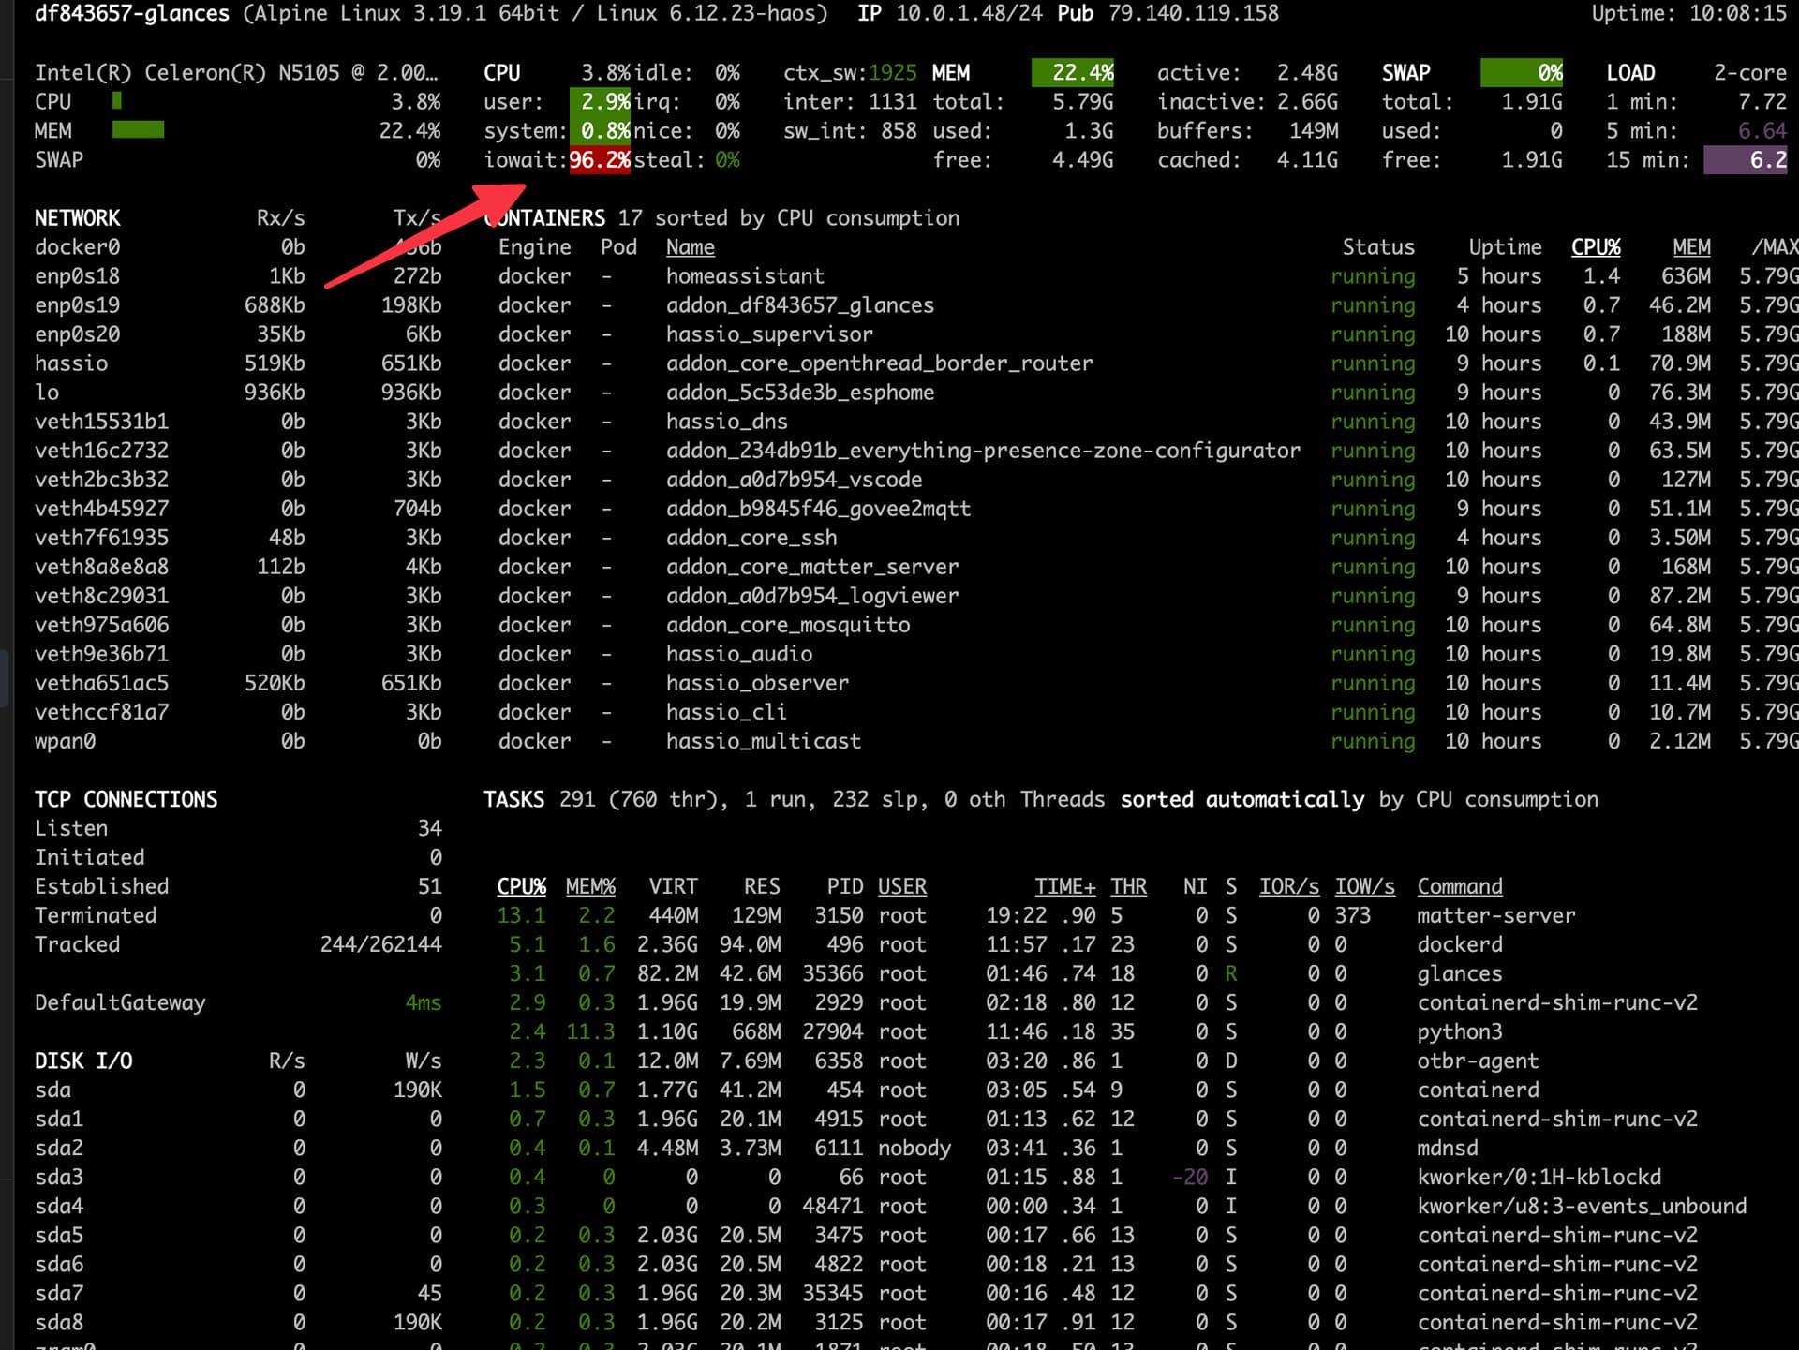Select the public IP 79.140.119.158
1799x1350 pixels.
coord(1194,14)
